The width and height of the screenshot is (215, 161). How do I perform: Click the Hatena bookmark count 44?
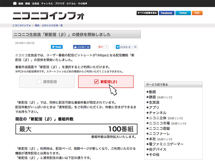135,47
